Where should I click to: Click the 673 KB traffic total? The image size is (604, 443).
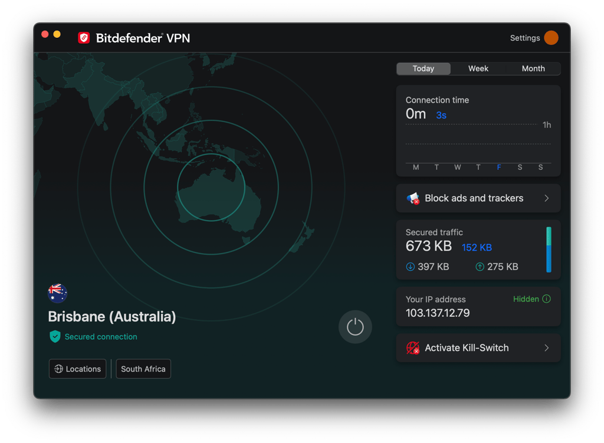(428, 246)
